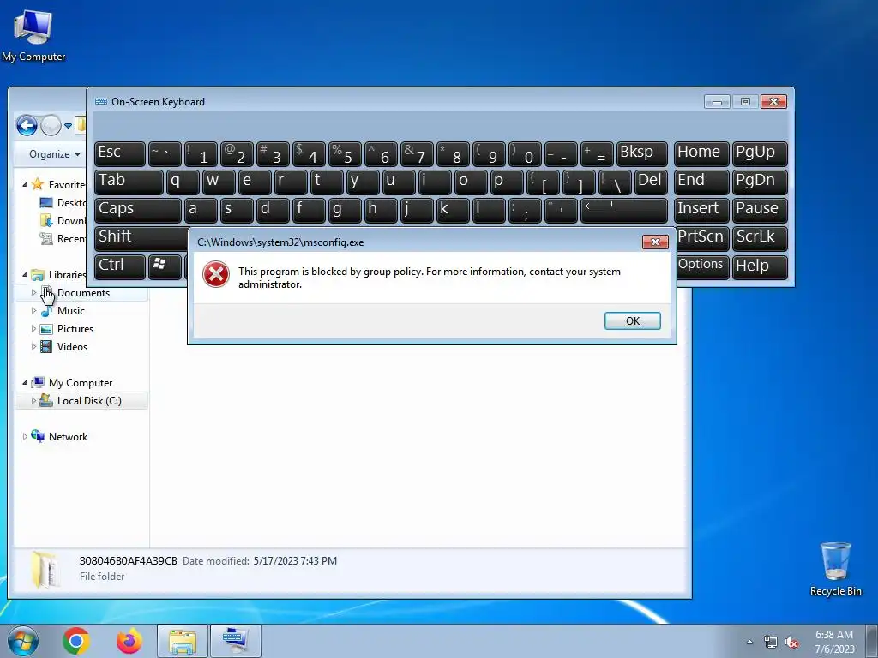The width and height of the screenshot is (878, 658).
Task: Click the Enter arrow key on On-Screen Keyboard
Action: pyautogui.click(x=624, y=209)
